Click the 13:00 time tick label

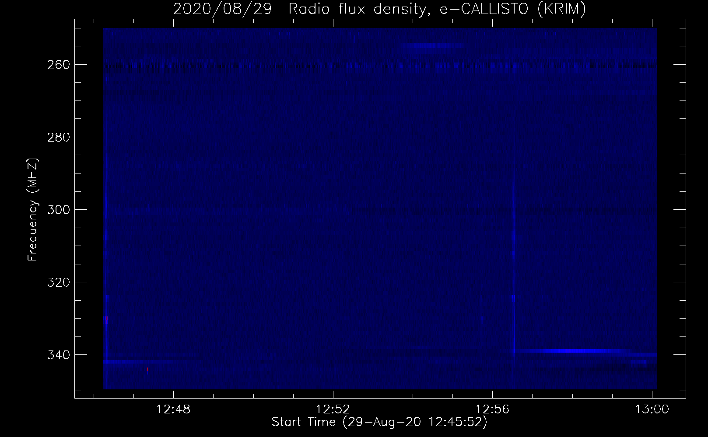(652, 409)
